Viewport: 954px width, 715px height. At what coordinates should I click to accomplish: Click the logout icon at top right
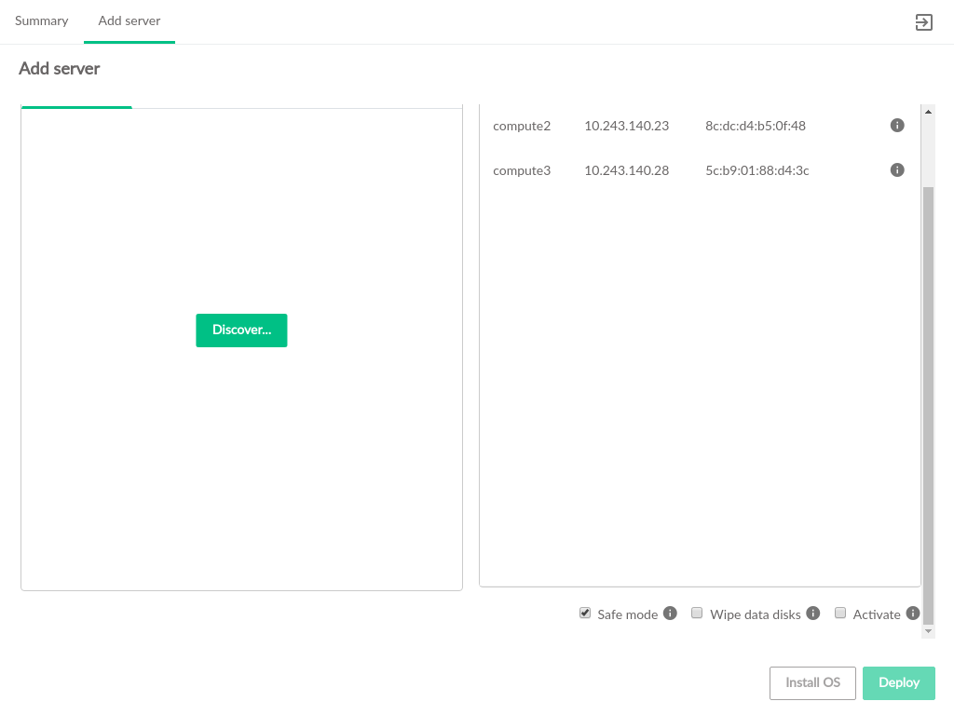[x=923, y=22]
